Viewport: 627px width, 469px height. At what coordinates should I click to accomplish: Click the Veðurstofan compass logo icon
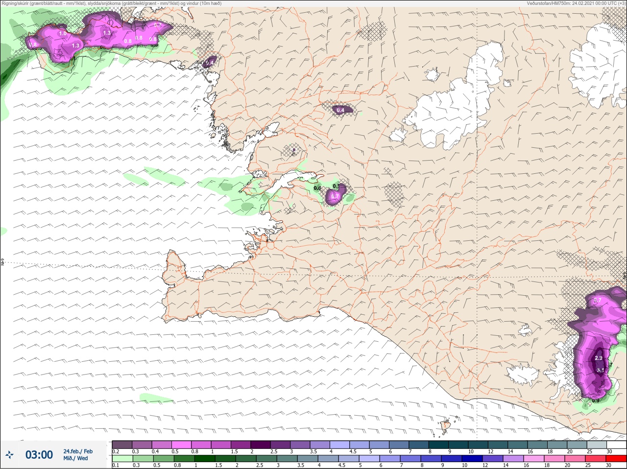tap(9, 455)
